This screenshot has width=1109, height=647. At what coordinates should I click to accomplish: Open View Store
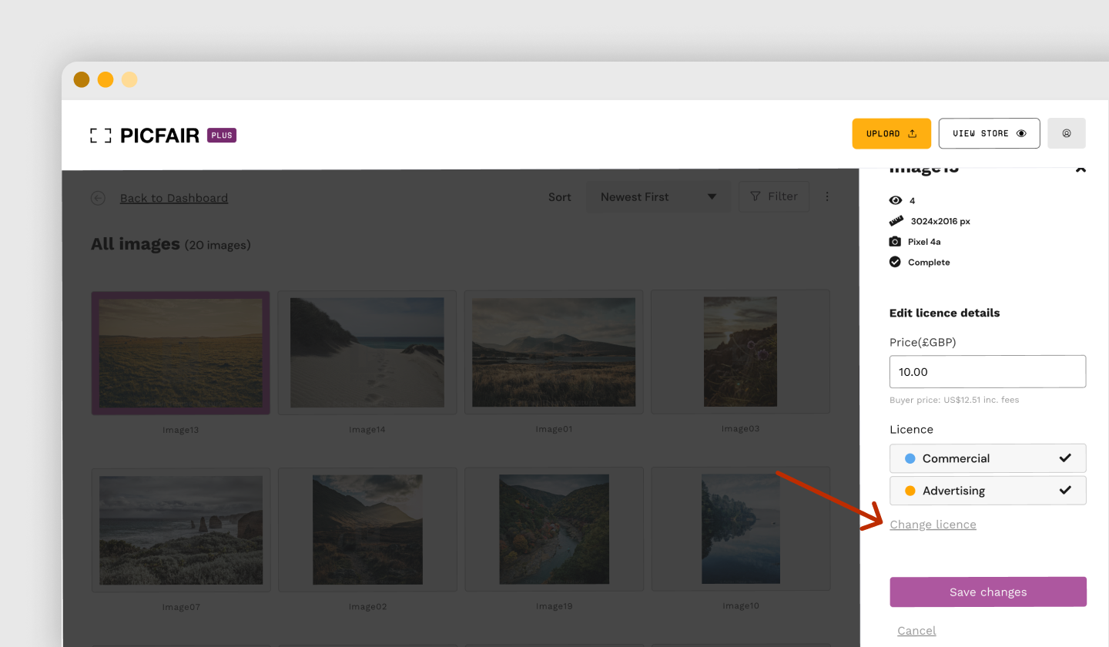click(990, 133)
